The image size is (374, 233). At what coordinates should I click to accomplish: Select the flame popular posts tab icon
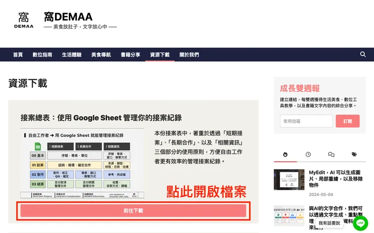click(x=285, y=155)
